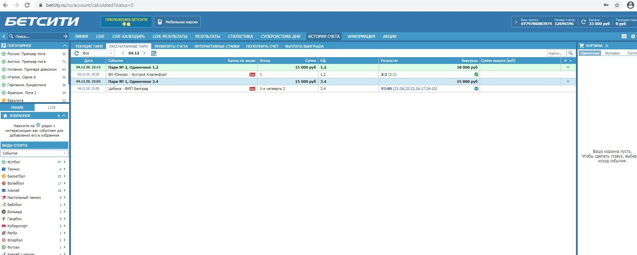
Task: Click the Мобильная версия button
Action: [x=177, y=22]
